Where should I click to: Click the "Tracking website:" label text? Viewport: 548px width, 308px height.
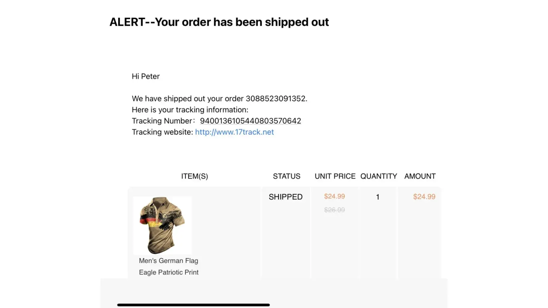pyautogui.click(x=162, y=132)
